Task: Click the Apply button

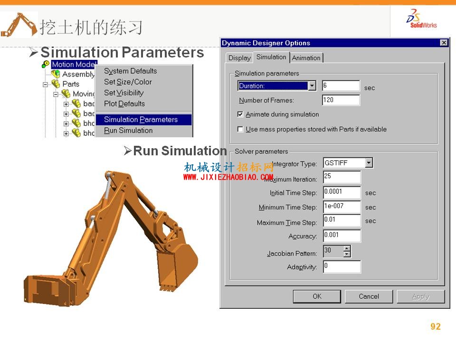Action: tap(420, 296)
